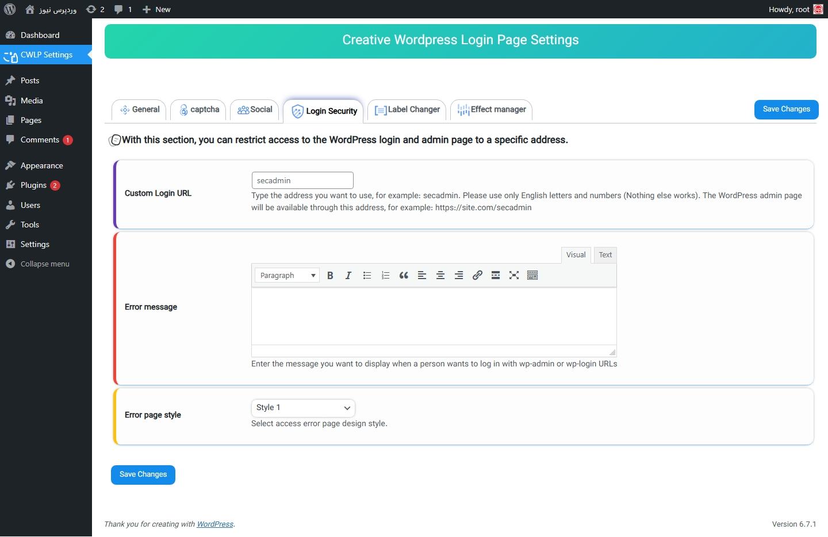This screenshot has height=537, width=828.
Task: Apply italic formatting in the editor toolbar
Action: (348, 275)
